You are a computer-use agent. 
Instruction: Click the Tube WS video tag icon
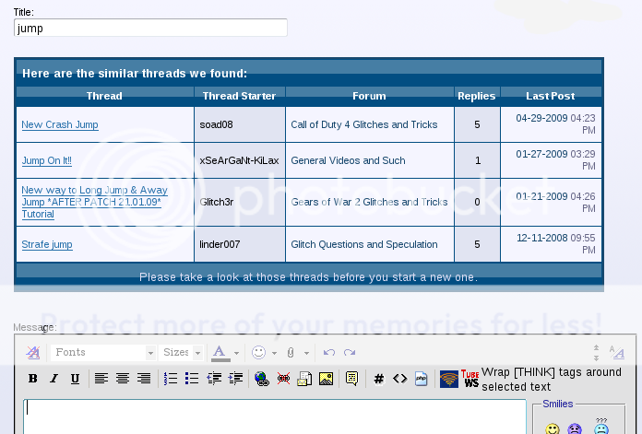[x=470, y=379]
